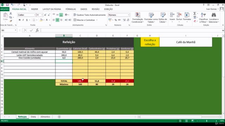
Task: Add a new sheet with plus button
Action: [59, 117]
